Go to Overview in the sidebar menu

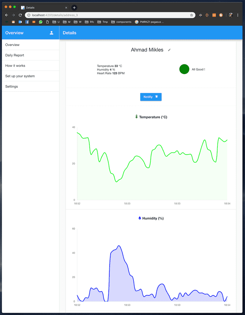click(31, 45)
